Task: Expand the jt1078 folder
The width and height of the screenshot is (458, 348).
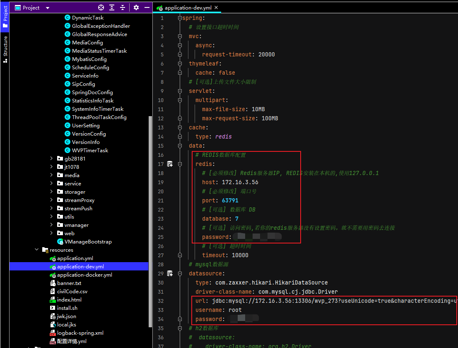Action: pos(51,167)
